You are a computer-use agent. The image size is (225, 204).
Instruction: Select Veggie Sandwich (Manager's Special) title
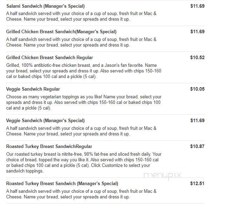click(45, 120)
